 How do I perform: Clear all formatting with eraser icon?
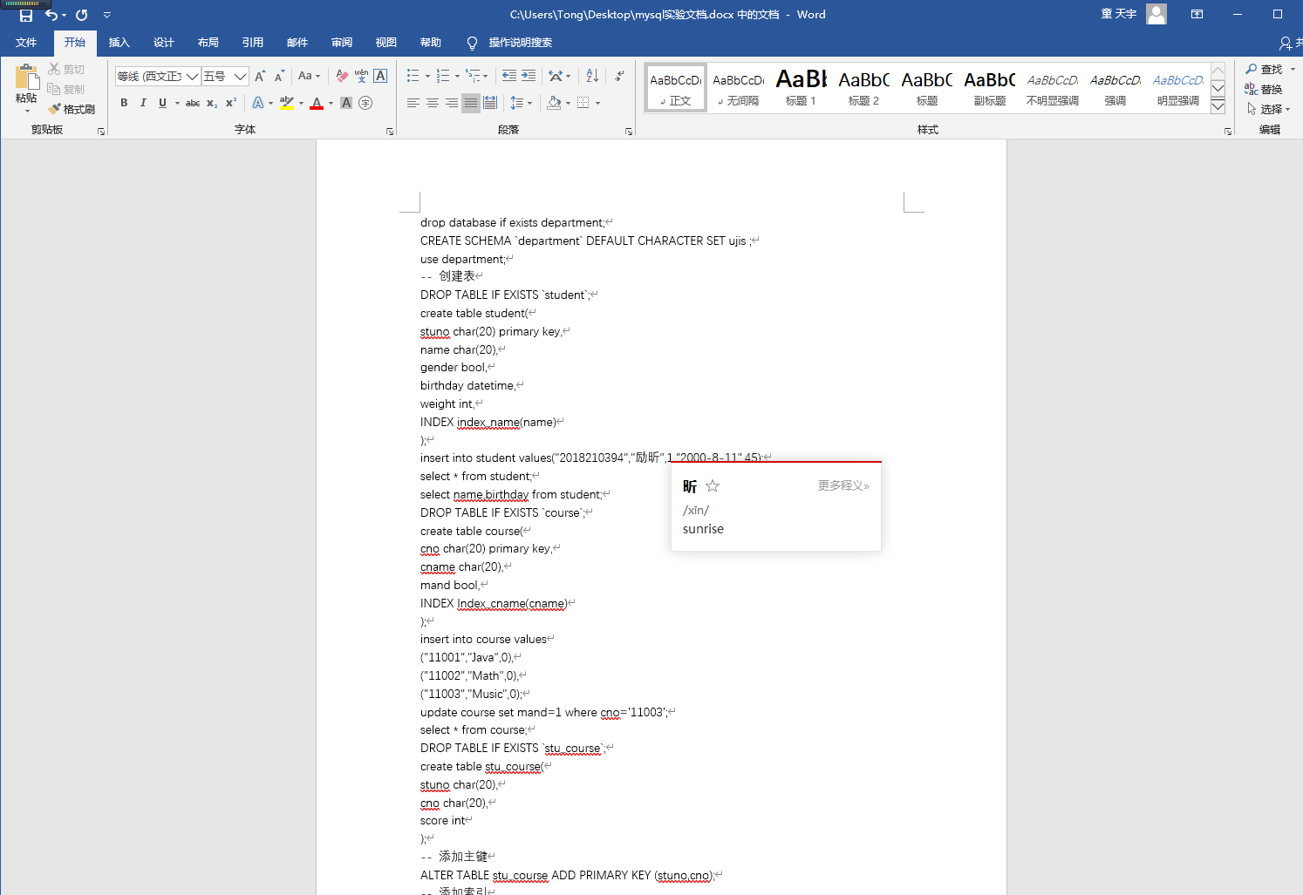[342, 77]
